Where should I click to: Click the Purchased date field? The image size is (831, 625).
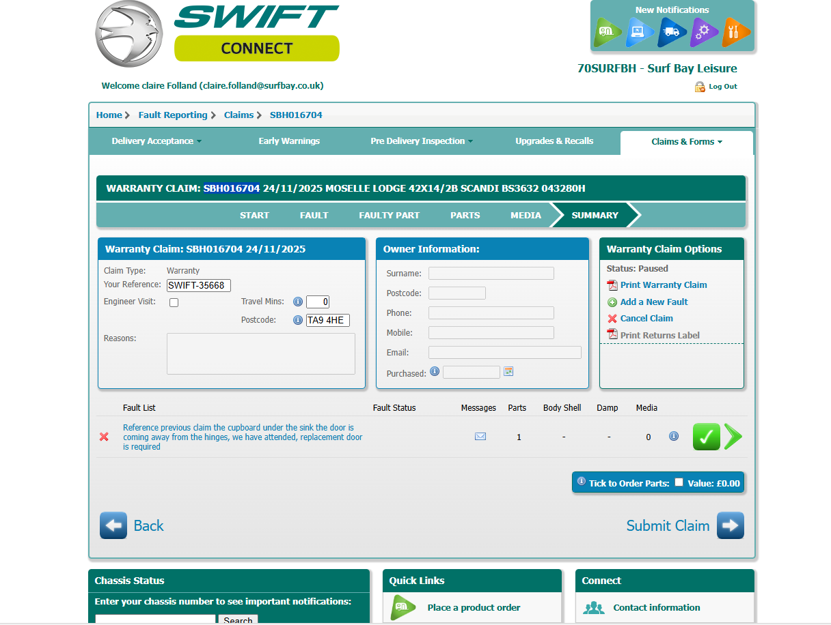point(472,373)
